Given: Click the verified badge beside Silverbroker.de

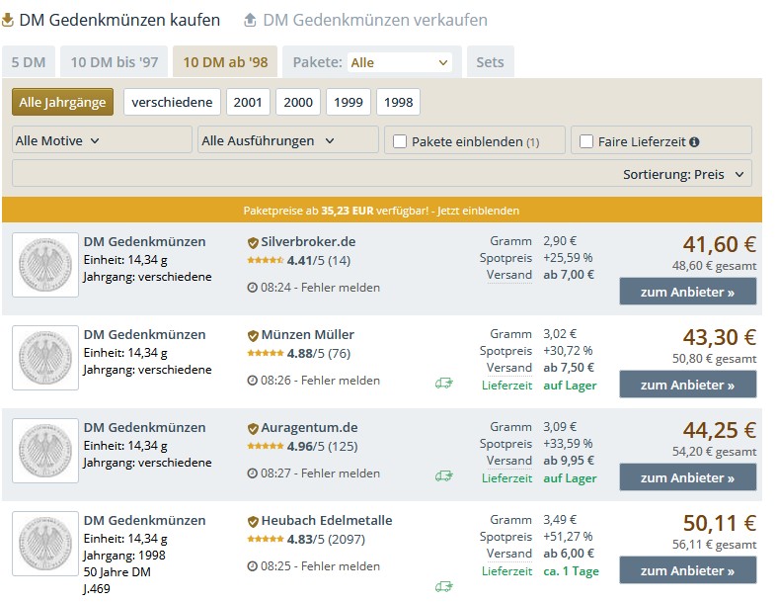Looking at the screenshot, I should (x=253, y=242).
